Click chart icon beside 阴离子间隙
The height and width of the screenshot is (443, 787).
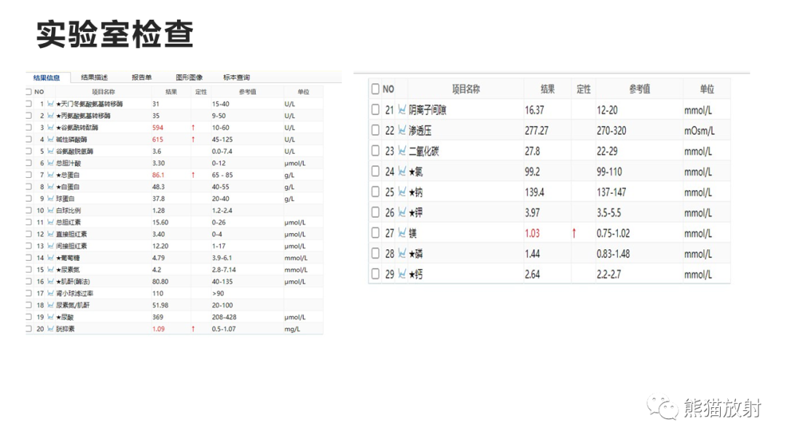pos(402,109)
